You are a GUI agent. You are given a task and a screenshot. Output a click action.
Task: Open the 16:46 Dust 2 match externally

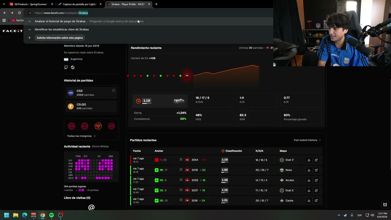click(316, 190)
